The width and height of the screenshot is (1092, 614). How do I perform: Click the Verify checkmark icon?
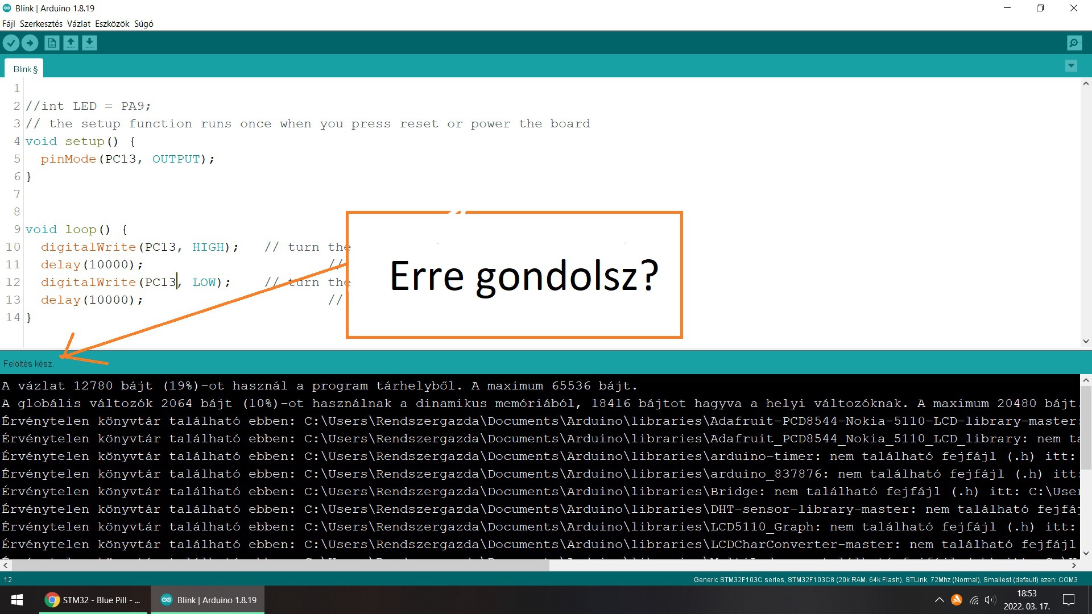(x=11, y=43)
